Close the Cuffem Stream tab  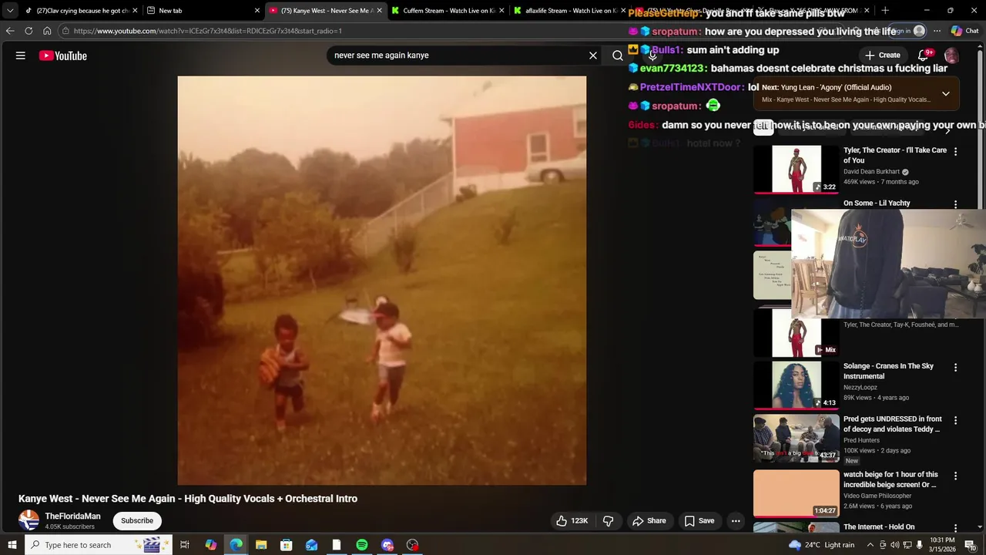point(501,11)
